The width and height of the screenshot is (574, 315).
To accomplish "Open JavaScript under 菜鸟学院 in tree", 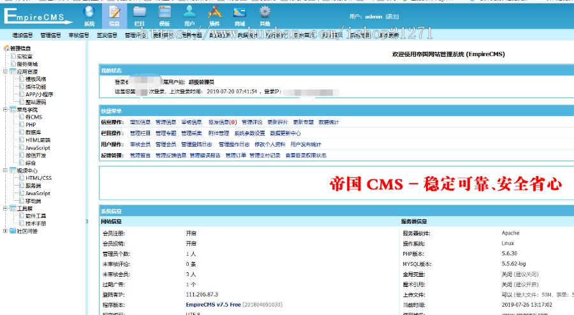I will pos(38,147).
